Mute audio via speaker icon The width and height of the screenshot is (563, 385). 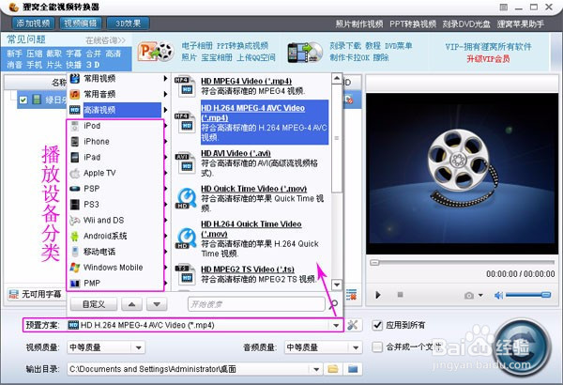tap(498, 296)
